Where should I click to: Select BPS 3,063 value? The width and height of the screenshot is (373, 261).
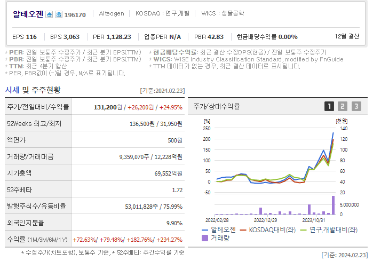pos(65,37)
